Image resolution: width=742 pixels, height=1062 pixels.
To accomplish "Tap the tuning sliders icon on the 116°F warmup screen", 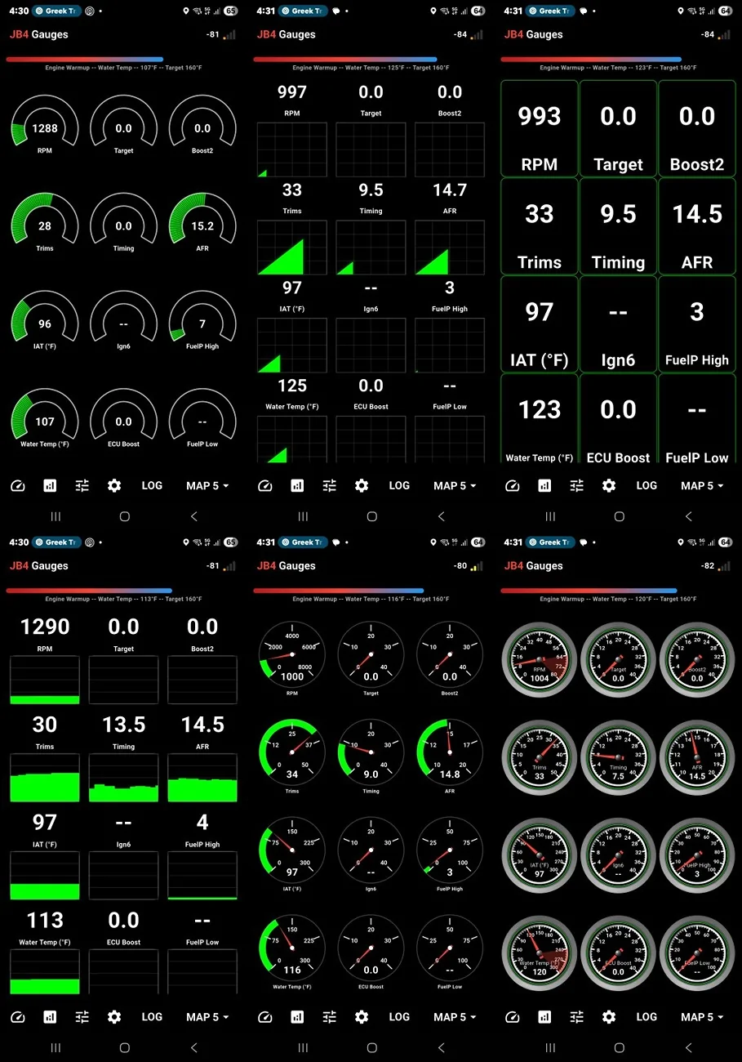I will (330, 1017).
